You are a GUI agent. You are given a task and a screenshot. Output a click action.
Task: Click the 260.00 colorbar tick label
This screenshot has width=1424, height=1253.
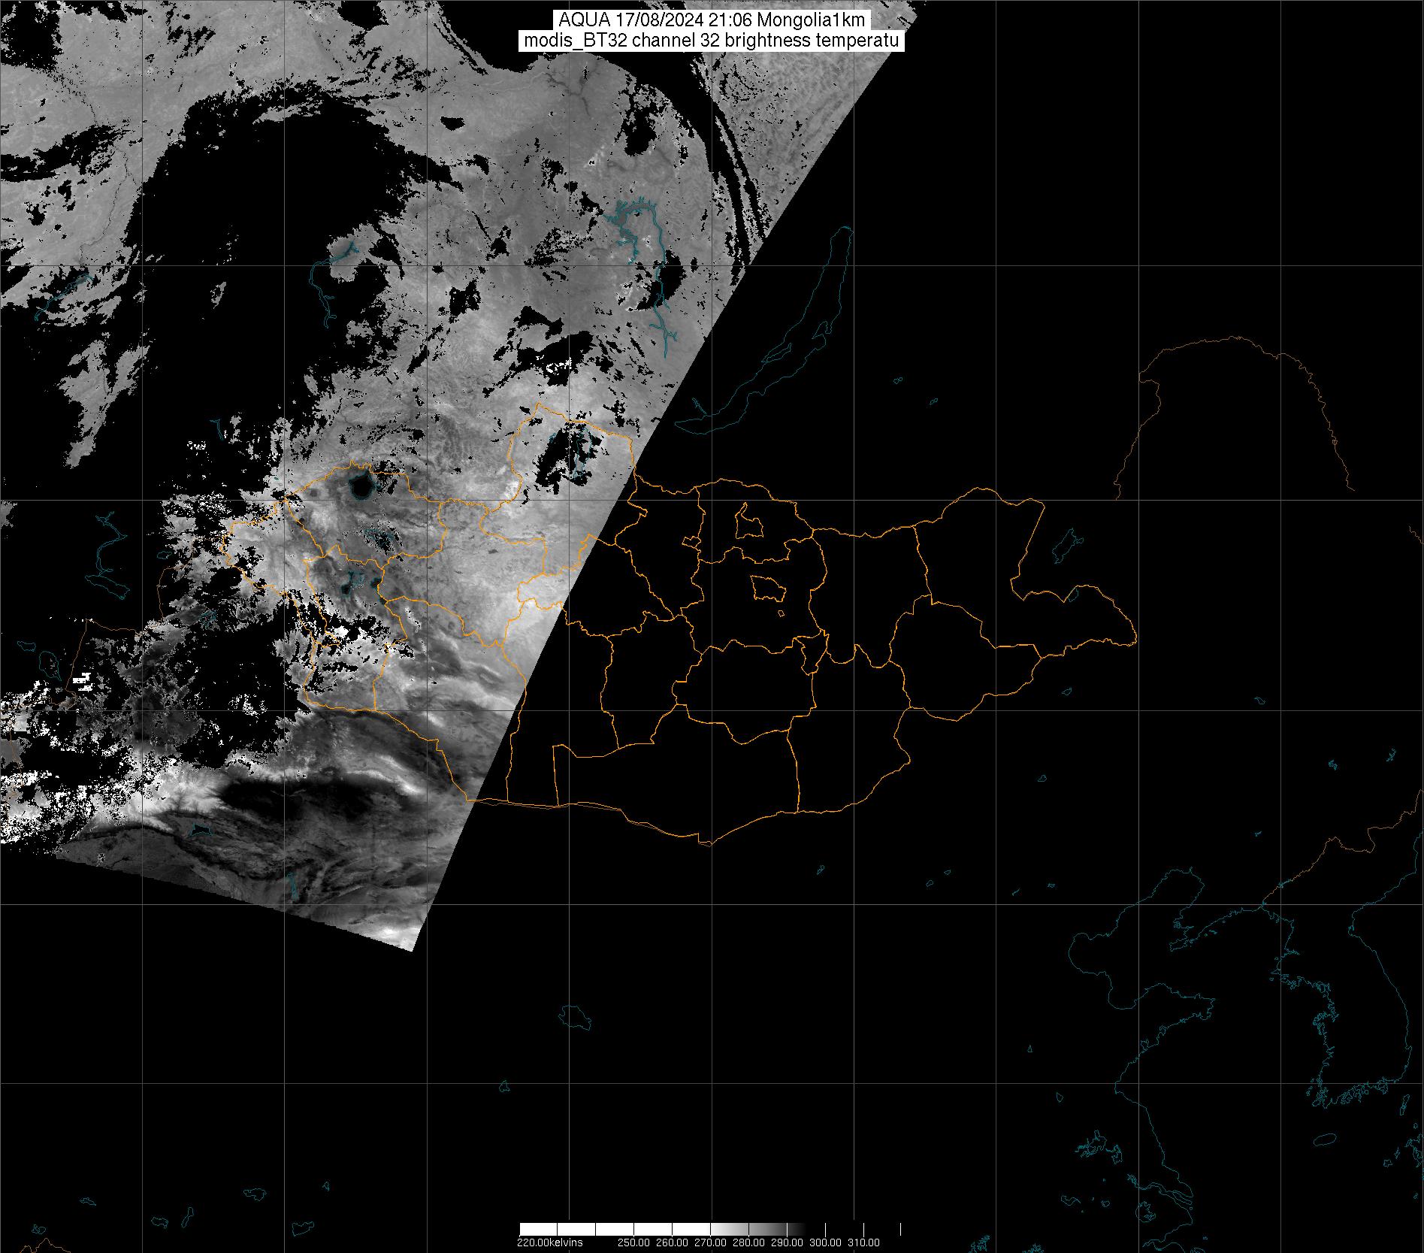(673, 1242)
